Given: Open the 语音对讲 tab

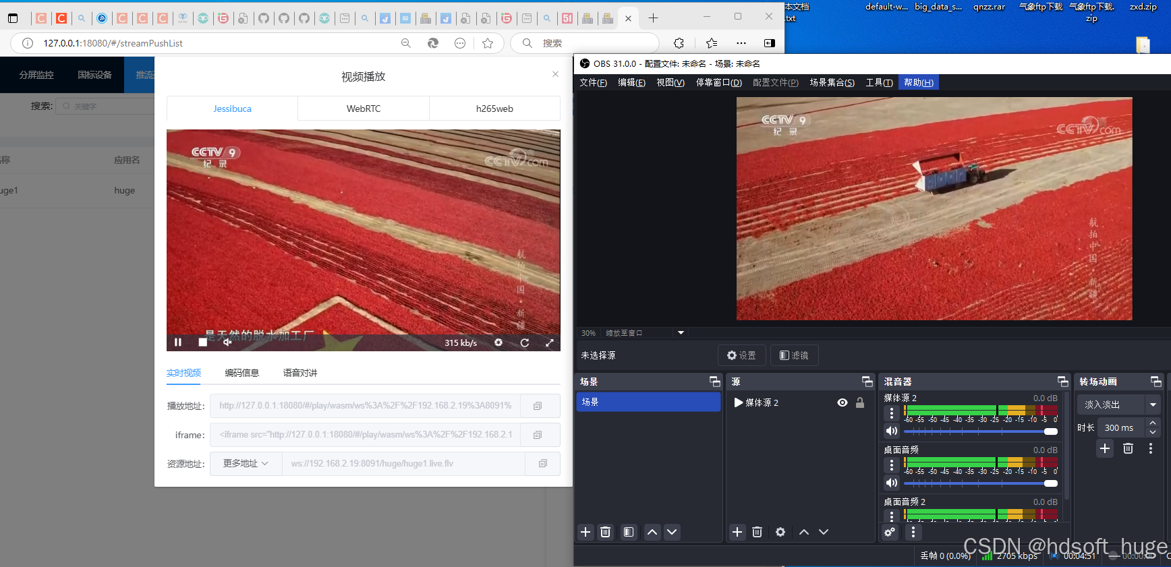Looking at the screenshot, I should pos(300,373).
